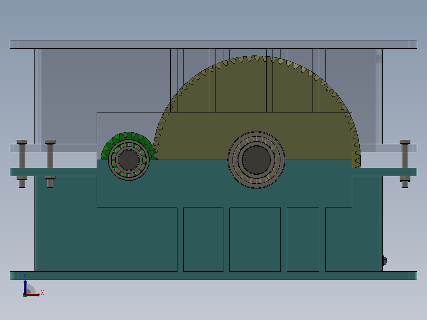Click the blue Z axis arrow of the triad
The width and height of the screenshot is (427, 320).
coord(25,286)
